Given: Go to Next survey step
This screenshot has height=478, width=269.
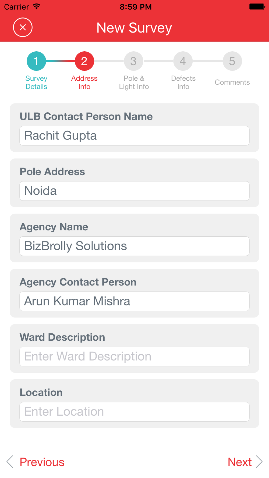Looking at the screenshot, I should (240, 462).
